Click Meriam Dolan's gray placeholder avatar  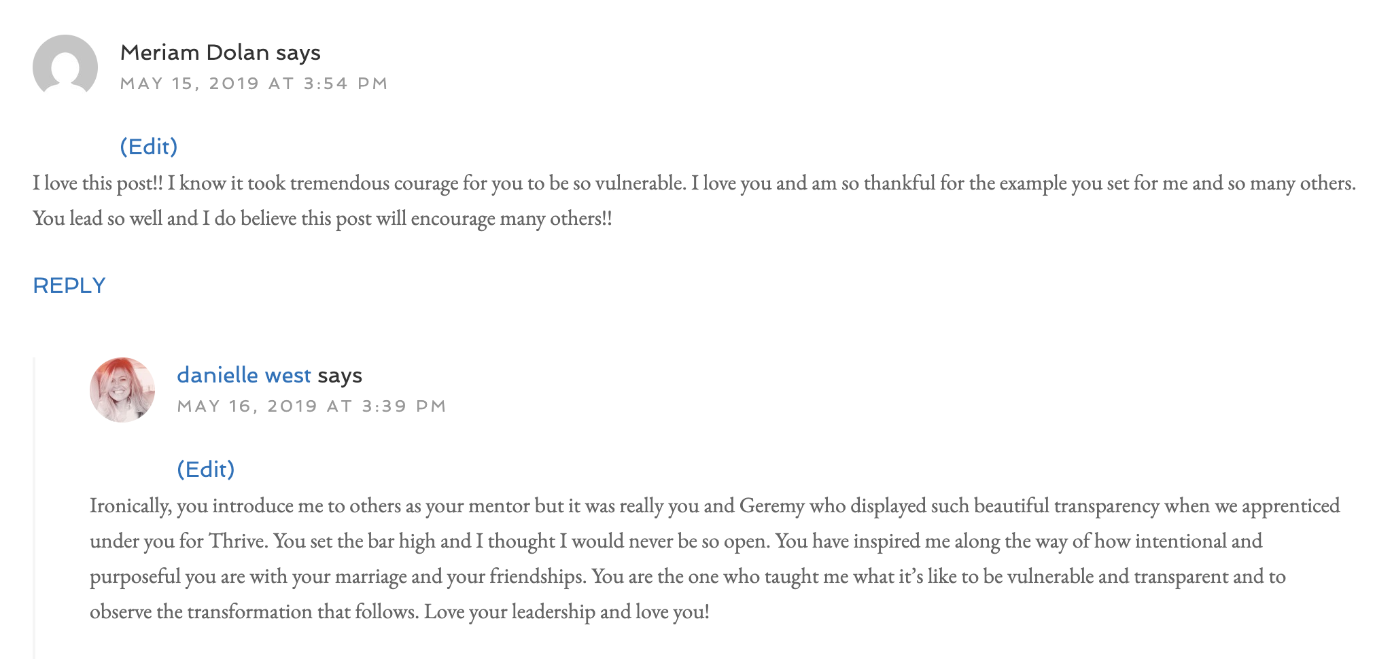(65, 67)
